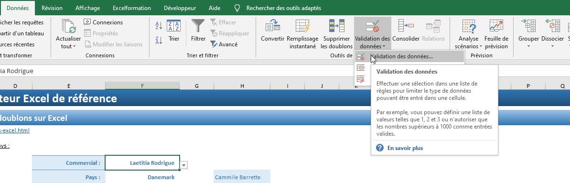Toggle the Filtrer funnel filter

[198, 31]
